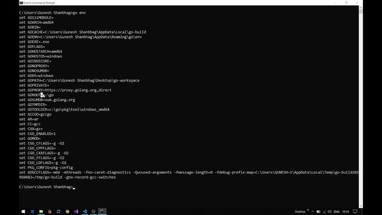Click the 'set CC=gcc' line

click(x=30, y=124)
